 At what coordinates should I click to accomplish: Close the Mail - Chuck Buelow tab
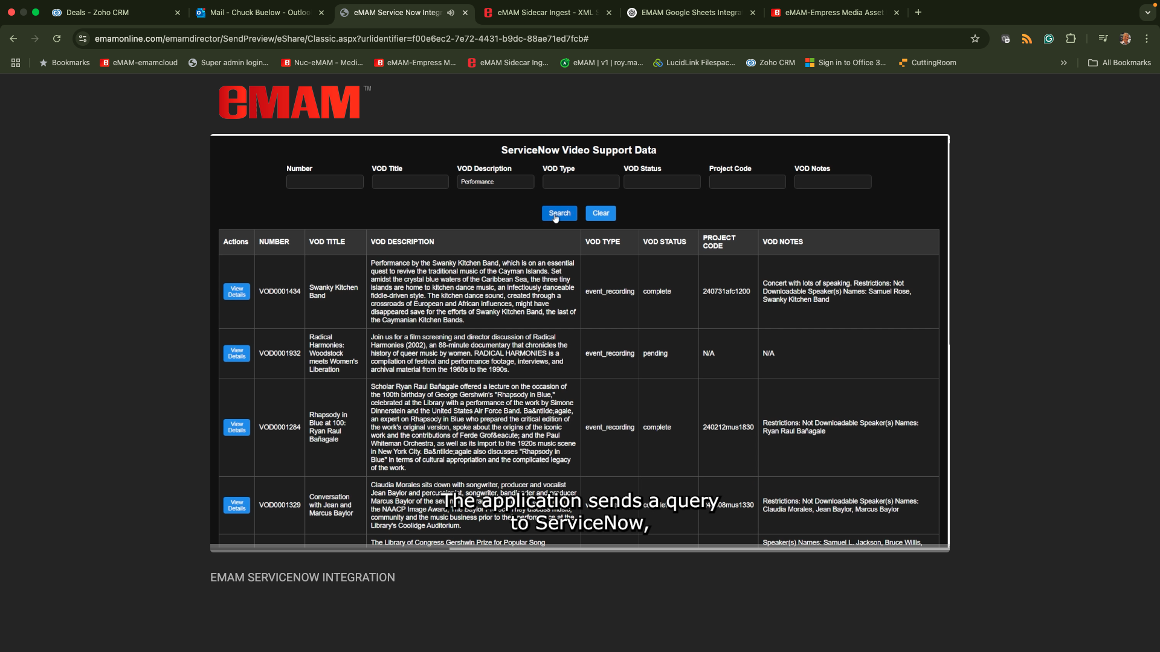tap(321, 13)
